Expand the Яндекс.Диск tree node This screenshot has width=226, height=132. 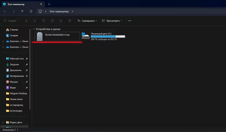click(3, 122)
